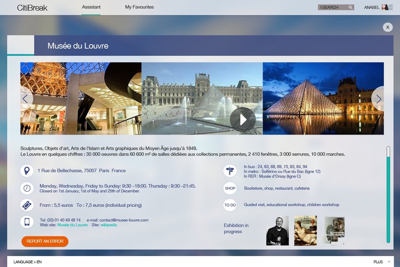Click the phone contact icon
The width and height of the screenshot is (400, 267).
coord(27,222)
